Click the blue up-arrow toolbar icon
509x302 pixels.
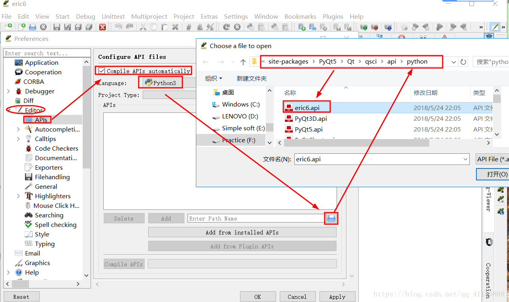pyautogui.click(x=388, y=27)
